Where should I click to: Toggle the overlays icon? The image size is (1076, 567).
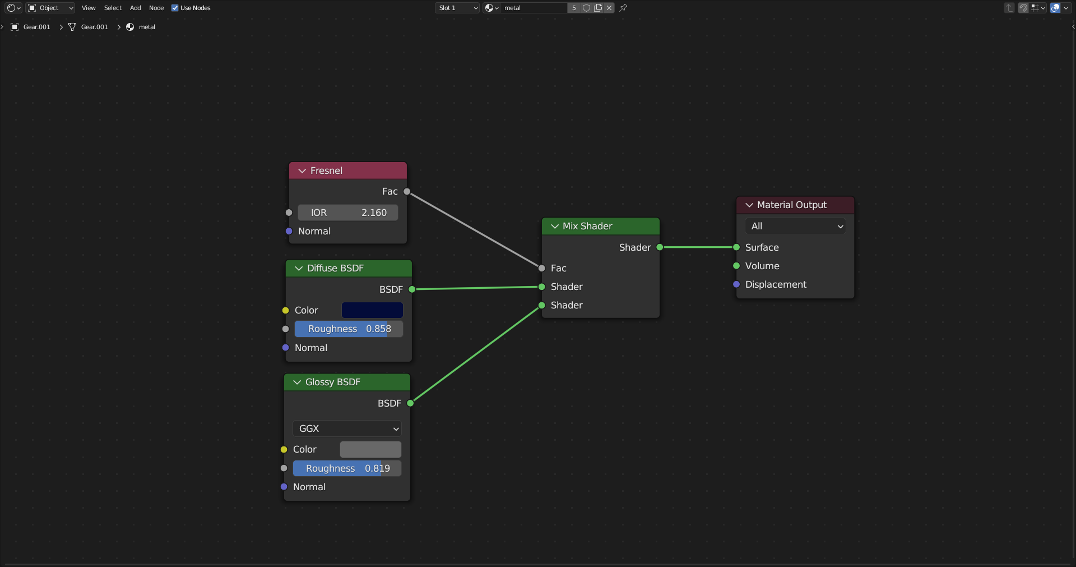pyautogui.click(x=1055, y=8)
